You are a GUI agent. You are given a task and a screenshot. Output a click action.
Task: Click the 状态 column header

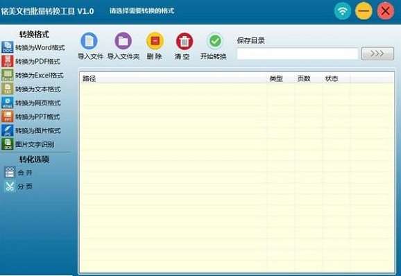(x=332, y=78)
